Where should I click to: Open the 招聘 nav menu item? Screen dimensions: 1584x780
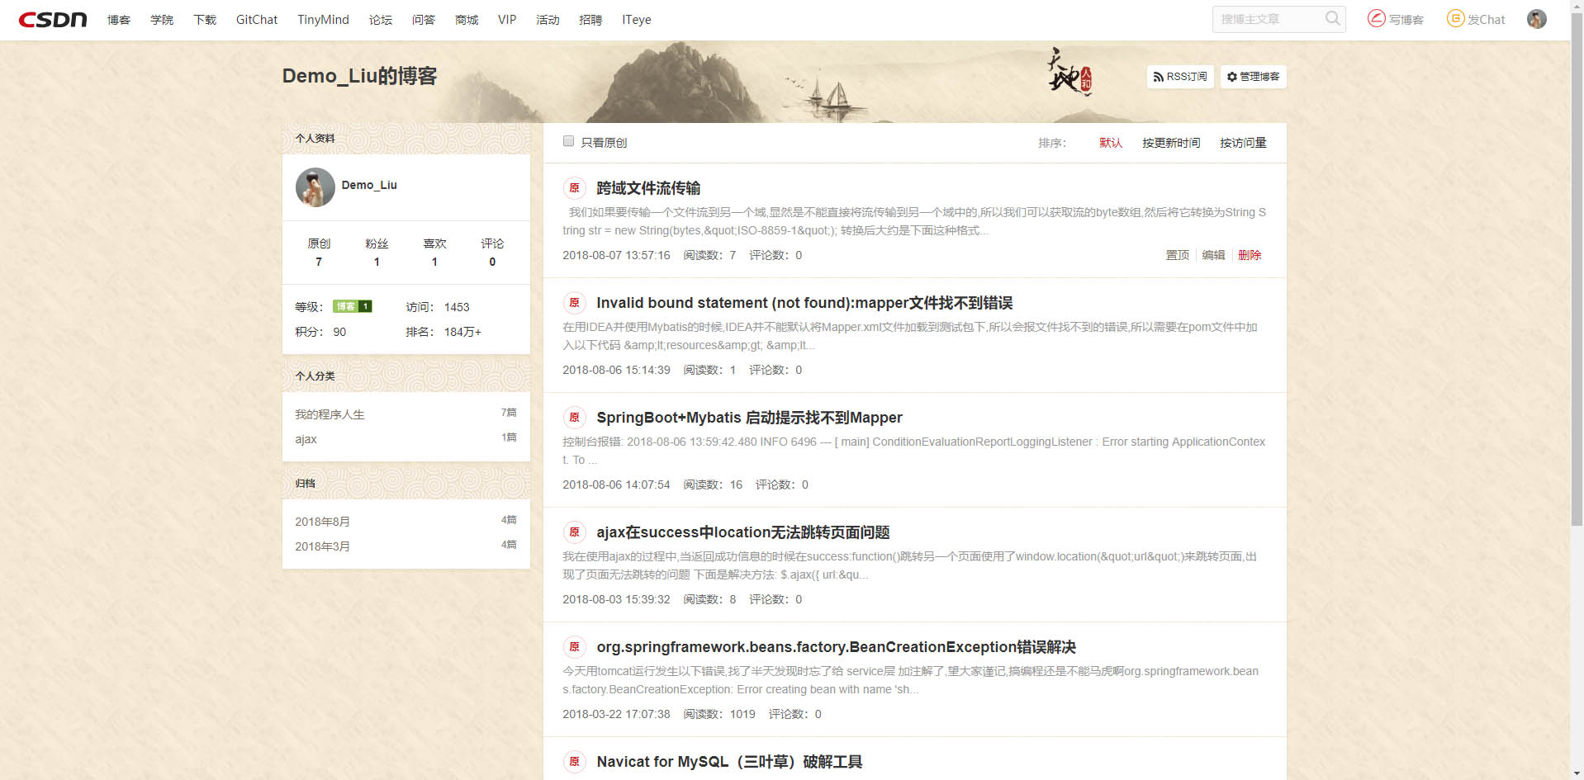pos(590,20)
